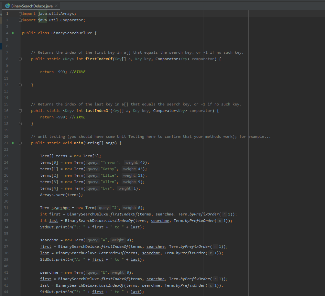Click the FIXME comment on line 10
Image resolution: width=325 pixels, height=296 pixels.
(x=80, y=72)
